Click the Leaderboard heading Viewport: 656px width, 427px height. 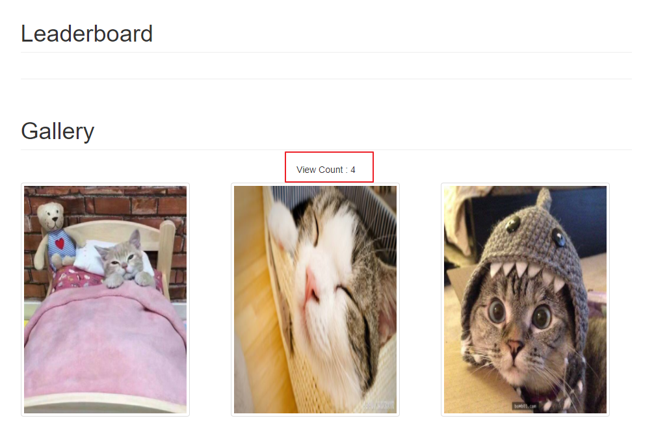86,33
